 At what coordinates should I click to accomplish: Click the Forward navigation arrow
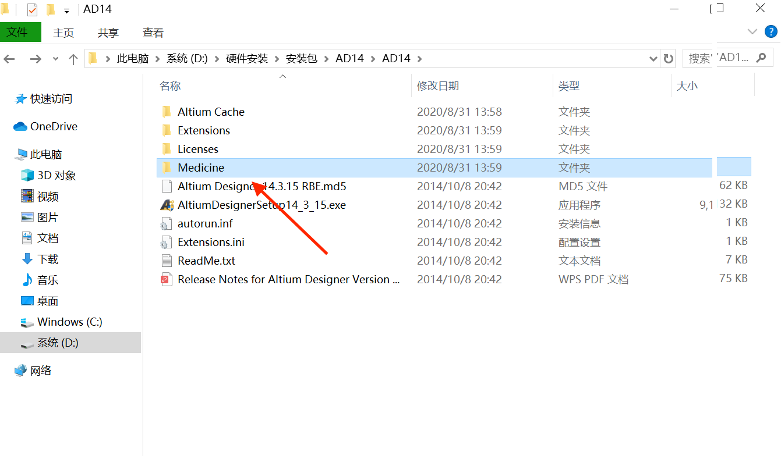[36, 58]
